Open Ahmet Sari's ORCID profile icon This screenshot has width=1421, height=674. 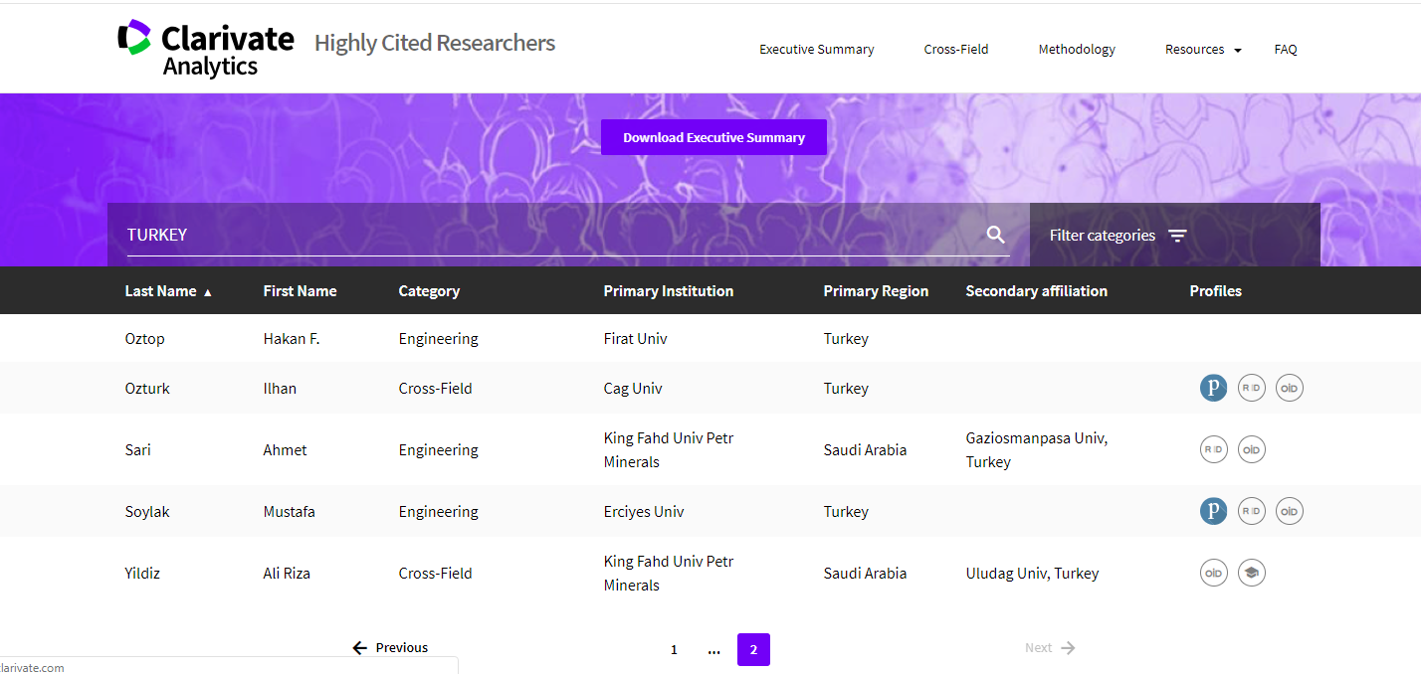[1251, 449]
